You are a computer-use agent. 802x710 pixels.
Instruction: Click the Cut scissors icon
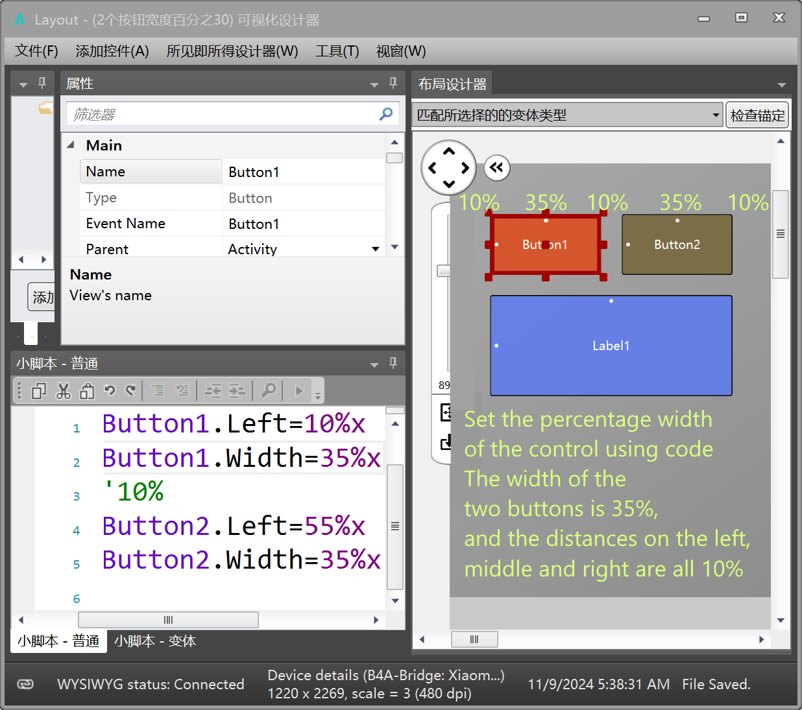(x=63, y=390)
